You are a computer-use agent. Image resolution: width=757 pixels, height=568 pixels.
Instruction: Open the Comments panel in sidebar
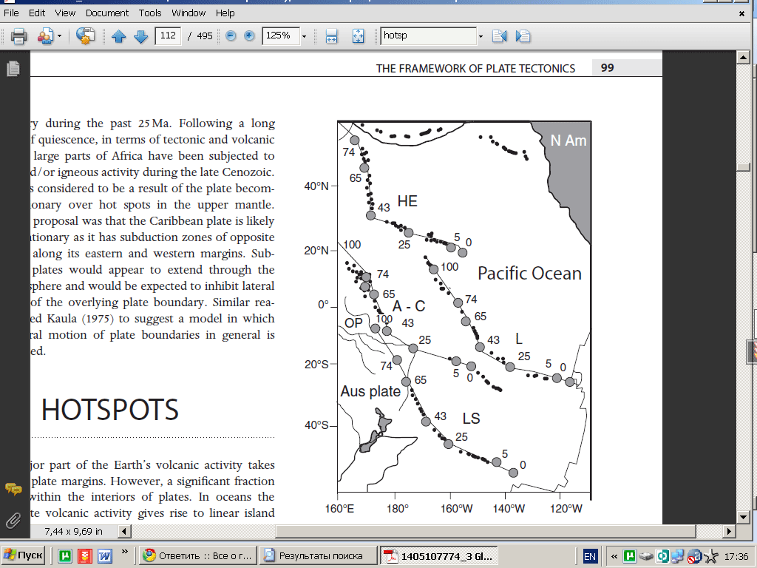tap(13, 490)
